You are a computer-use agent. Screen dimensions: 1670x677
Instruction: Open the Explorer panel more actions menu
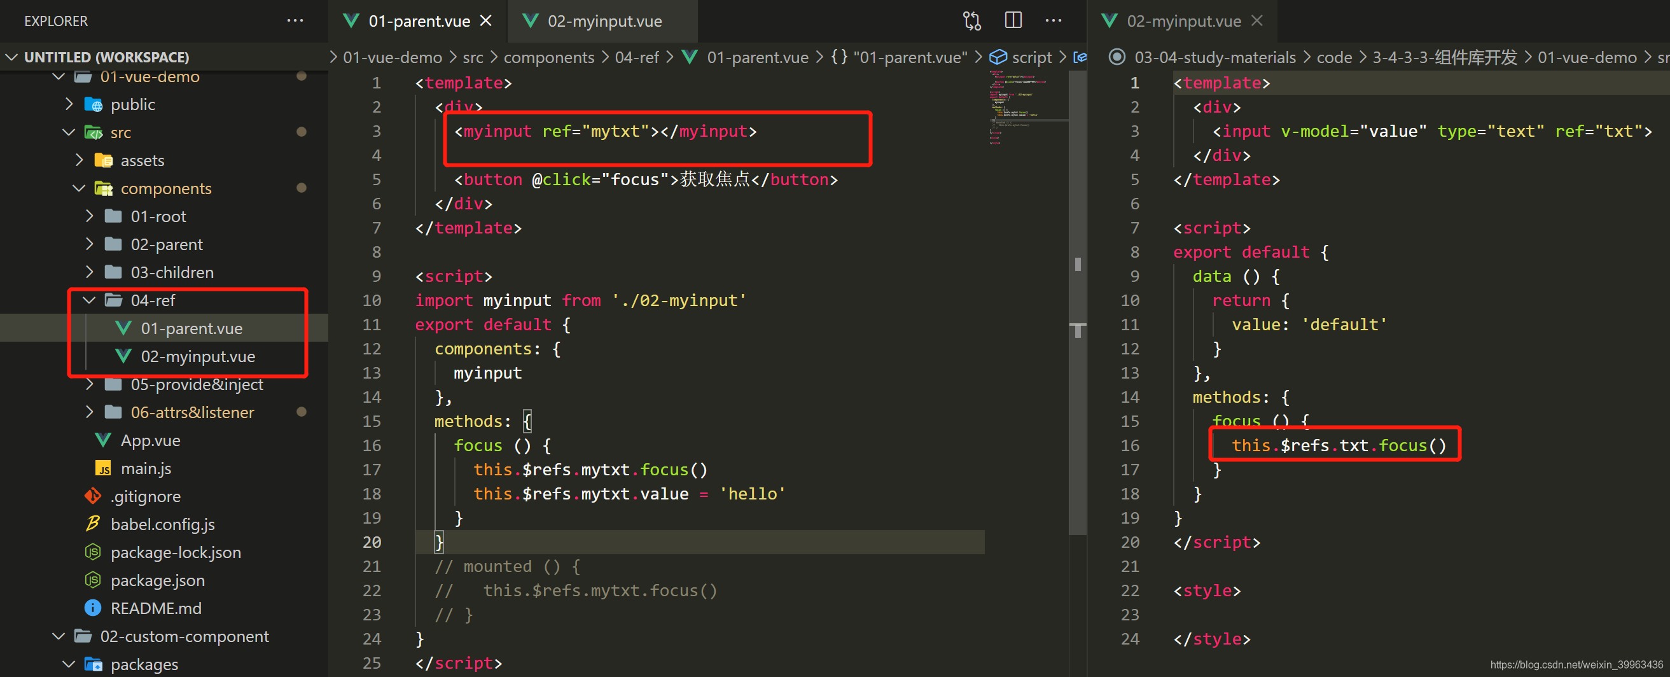295,21
